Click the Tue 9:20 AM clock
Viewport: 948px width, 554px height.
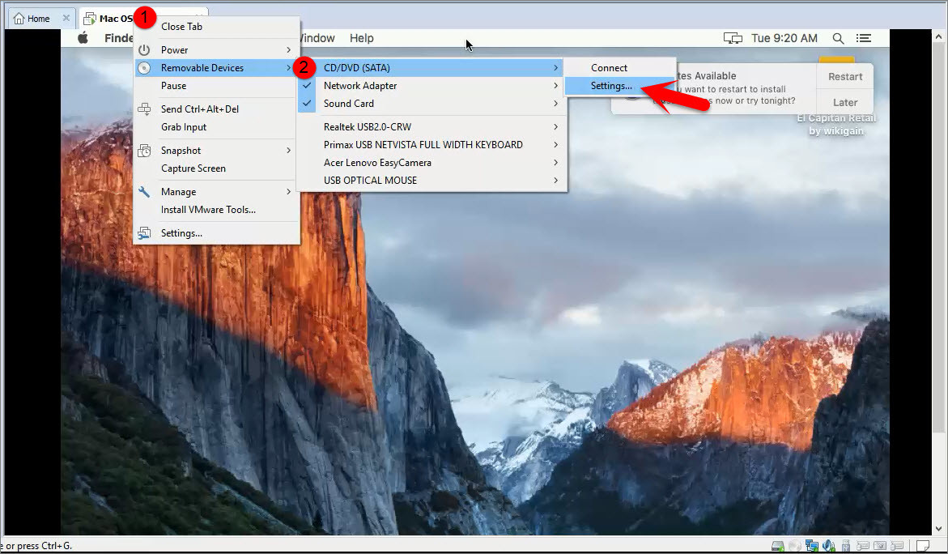(x=784, y=38)
